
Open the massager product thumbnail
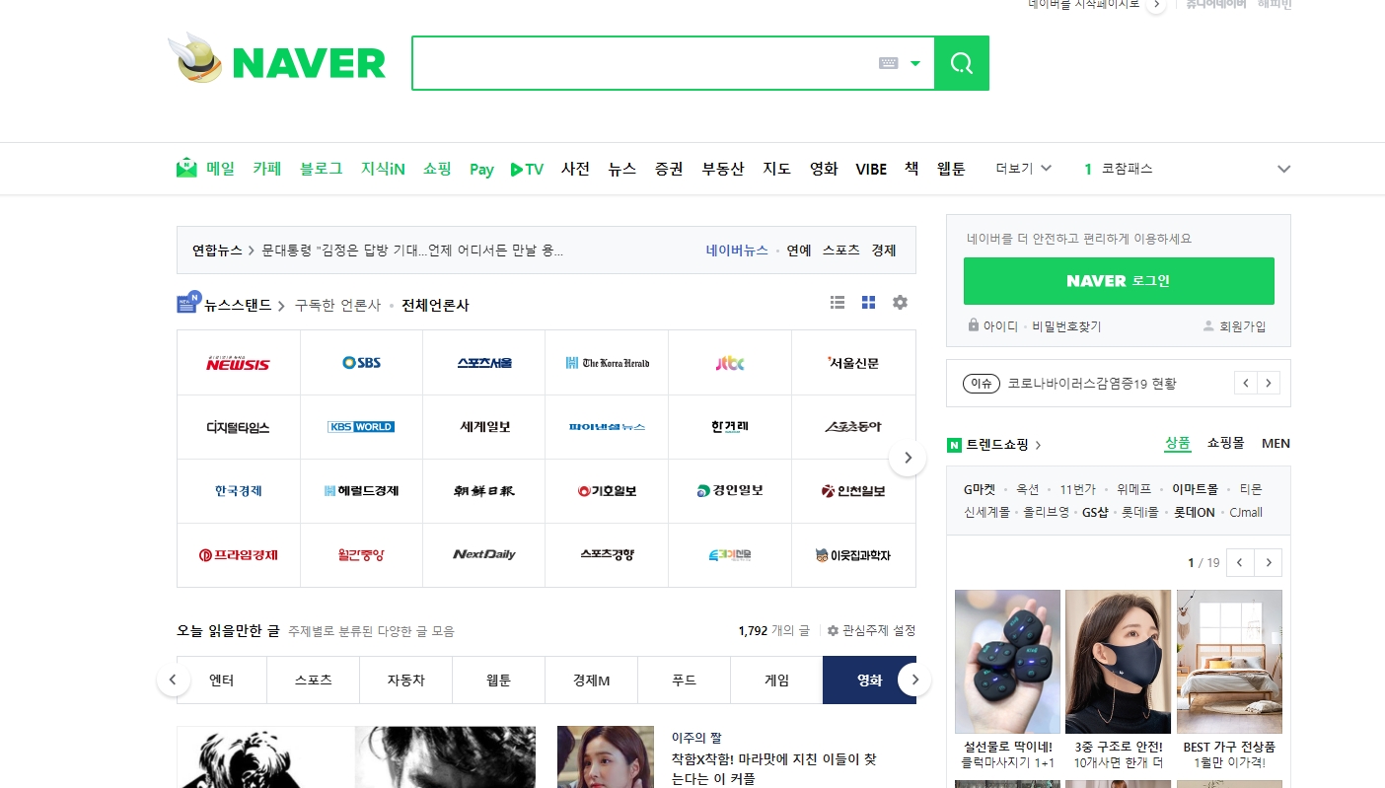click(1007, 662)
